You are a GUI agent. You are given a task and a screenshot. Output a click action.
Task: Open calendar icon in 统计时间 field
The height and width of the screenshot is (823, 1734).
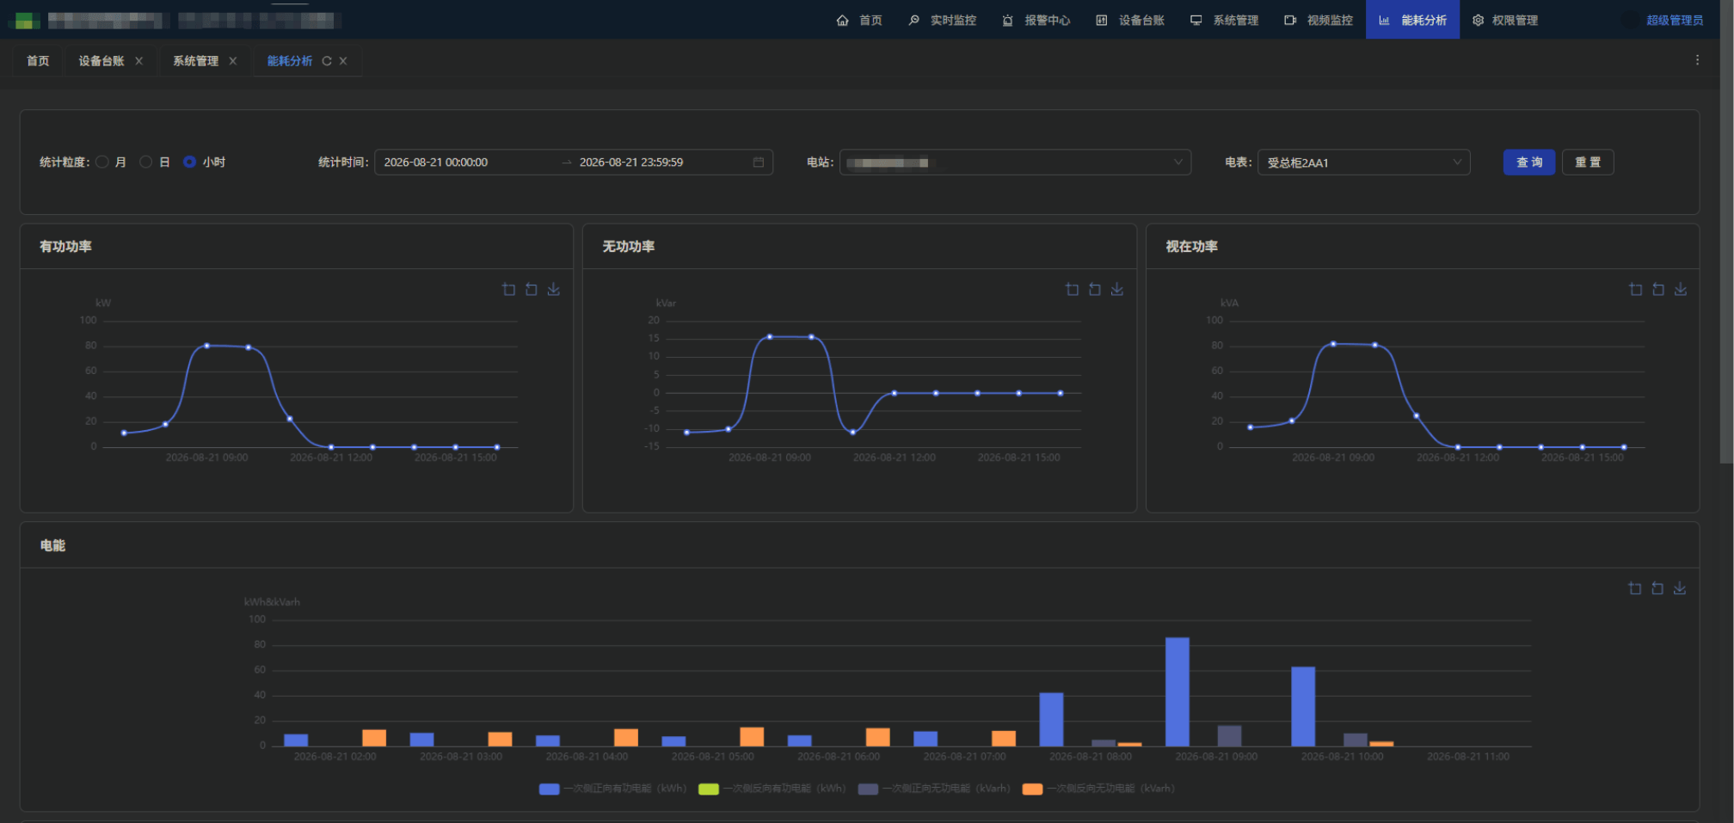tap(759, 163)
